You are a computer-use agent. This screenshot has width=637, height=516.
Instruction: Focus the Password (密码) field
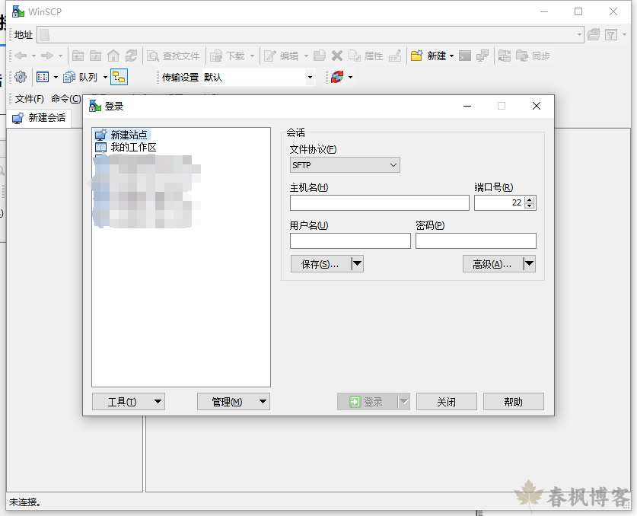coord(476,240)
